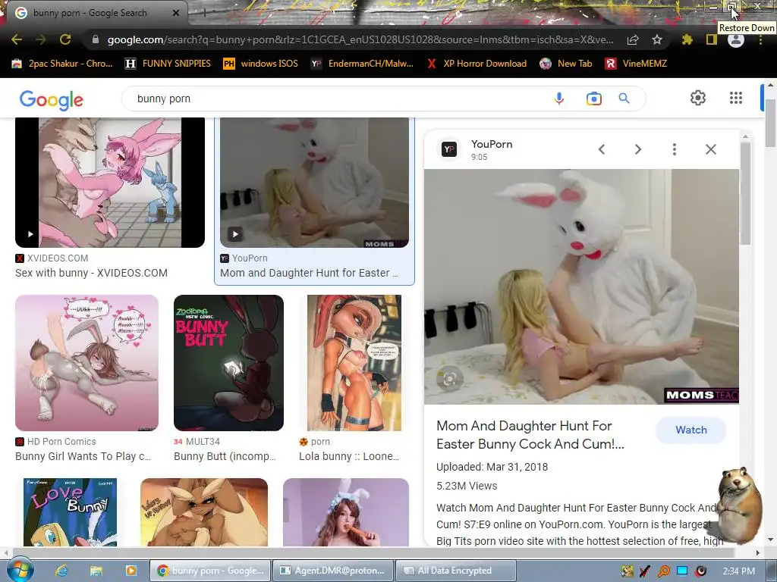Go back to the previous page
The width and height of the screenshot is (777, 582).
pyautogui.click(x=17, y=39)
